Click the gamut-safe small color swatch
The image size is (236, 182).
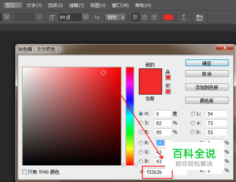[168, 77]
